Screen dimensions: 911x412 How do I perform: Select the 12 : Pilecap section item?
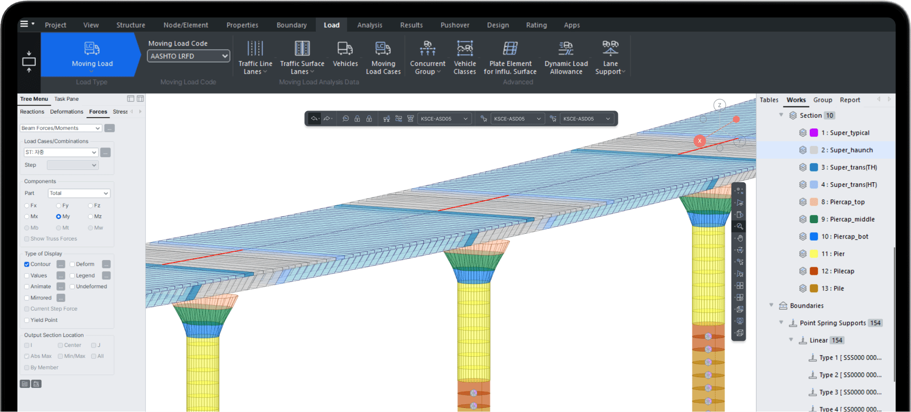pos(837,271)
